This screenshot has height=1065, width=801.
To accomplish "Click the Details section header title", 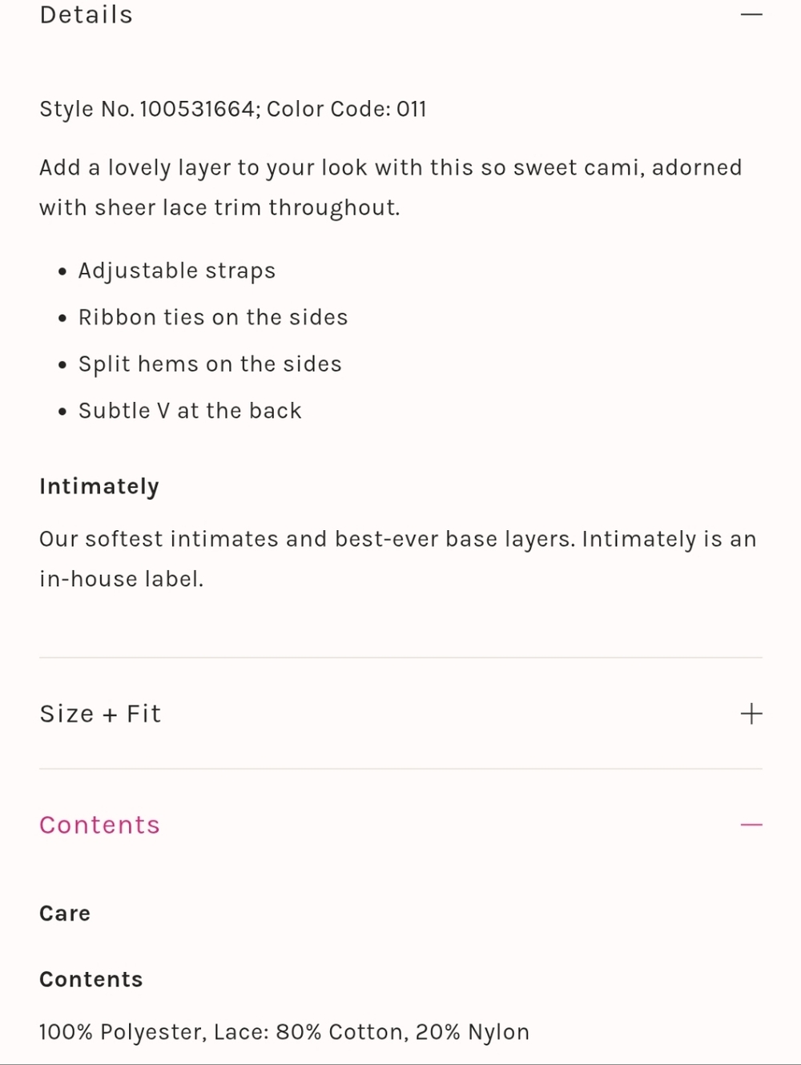I will pos(87,14).
